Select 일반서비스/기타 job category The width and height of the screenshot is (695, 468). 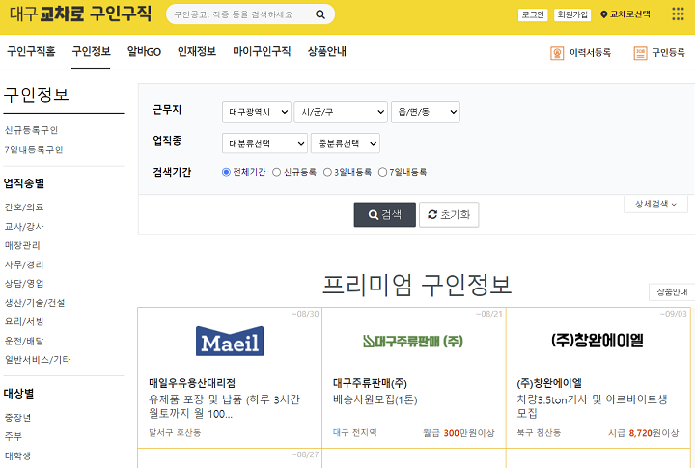click(x=38, y=360)
